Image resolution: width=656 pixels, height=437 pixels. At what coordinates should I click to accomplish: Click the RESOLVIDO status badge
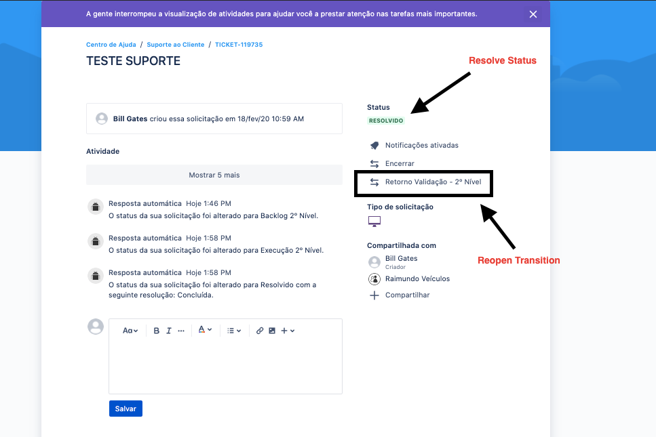386,121
